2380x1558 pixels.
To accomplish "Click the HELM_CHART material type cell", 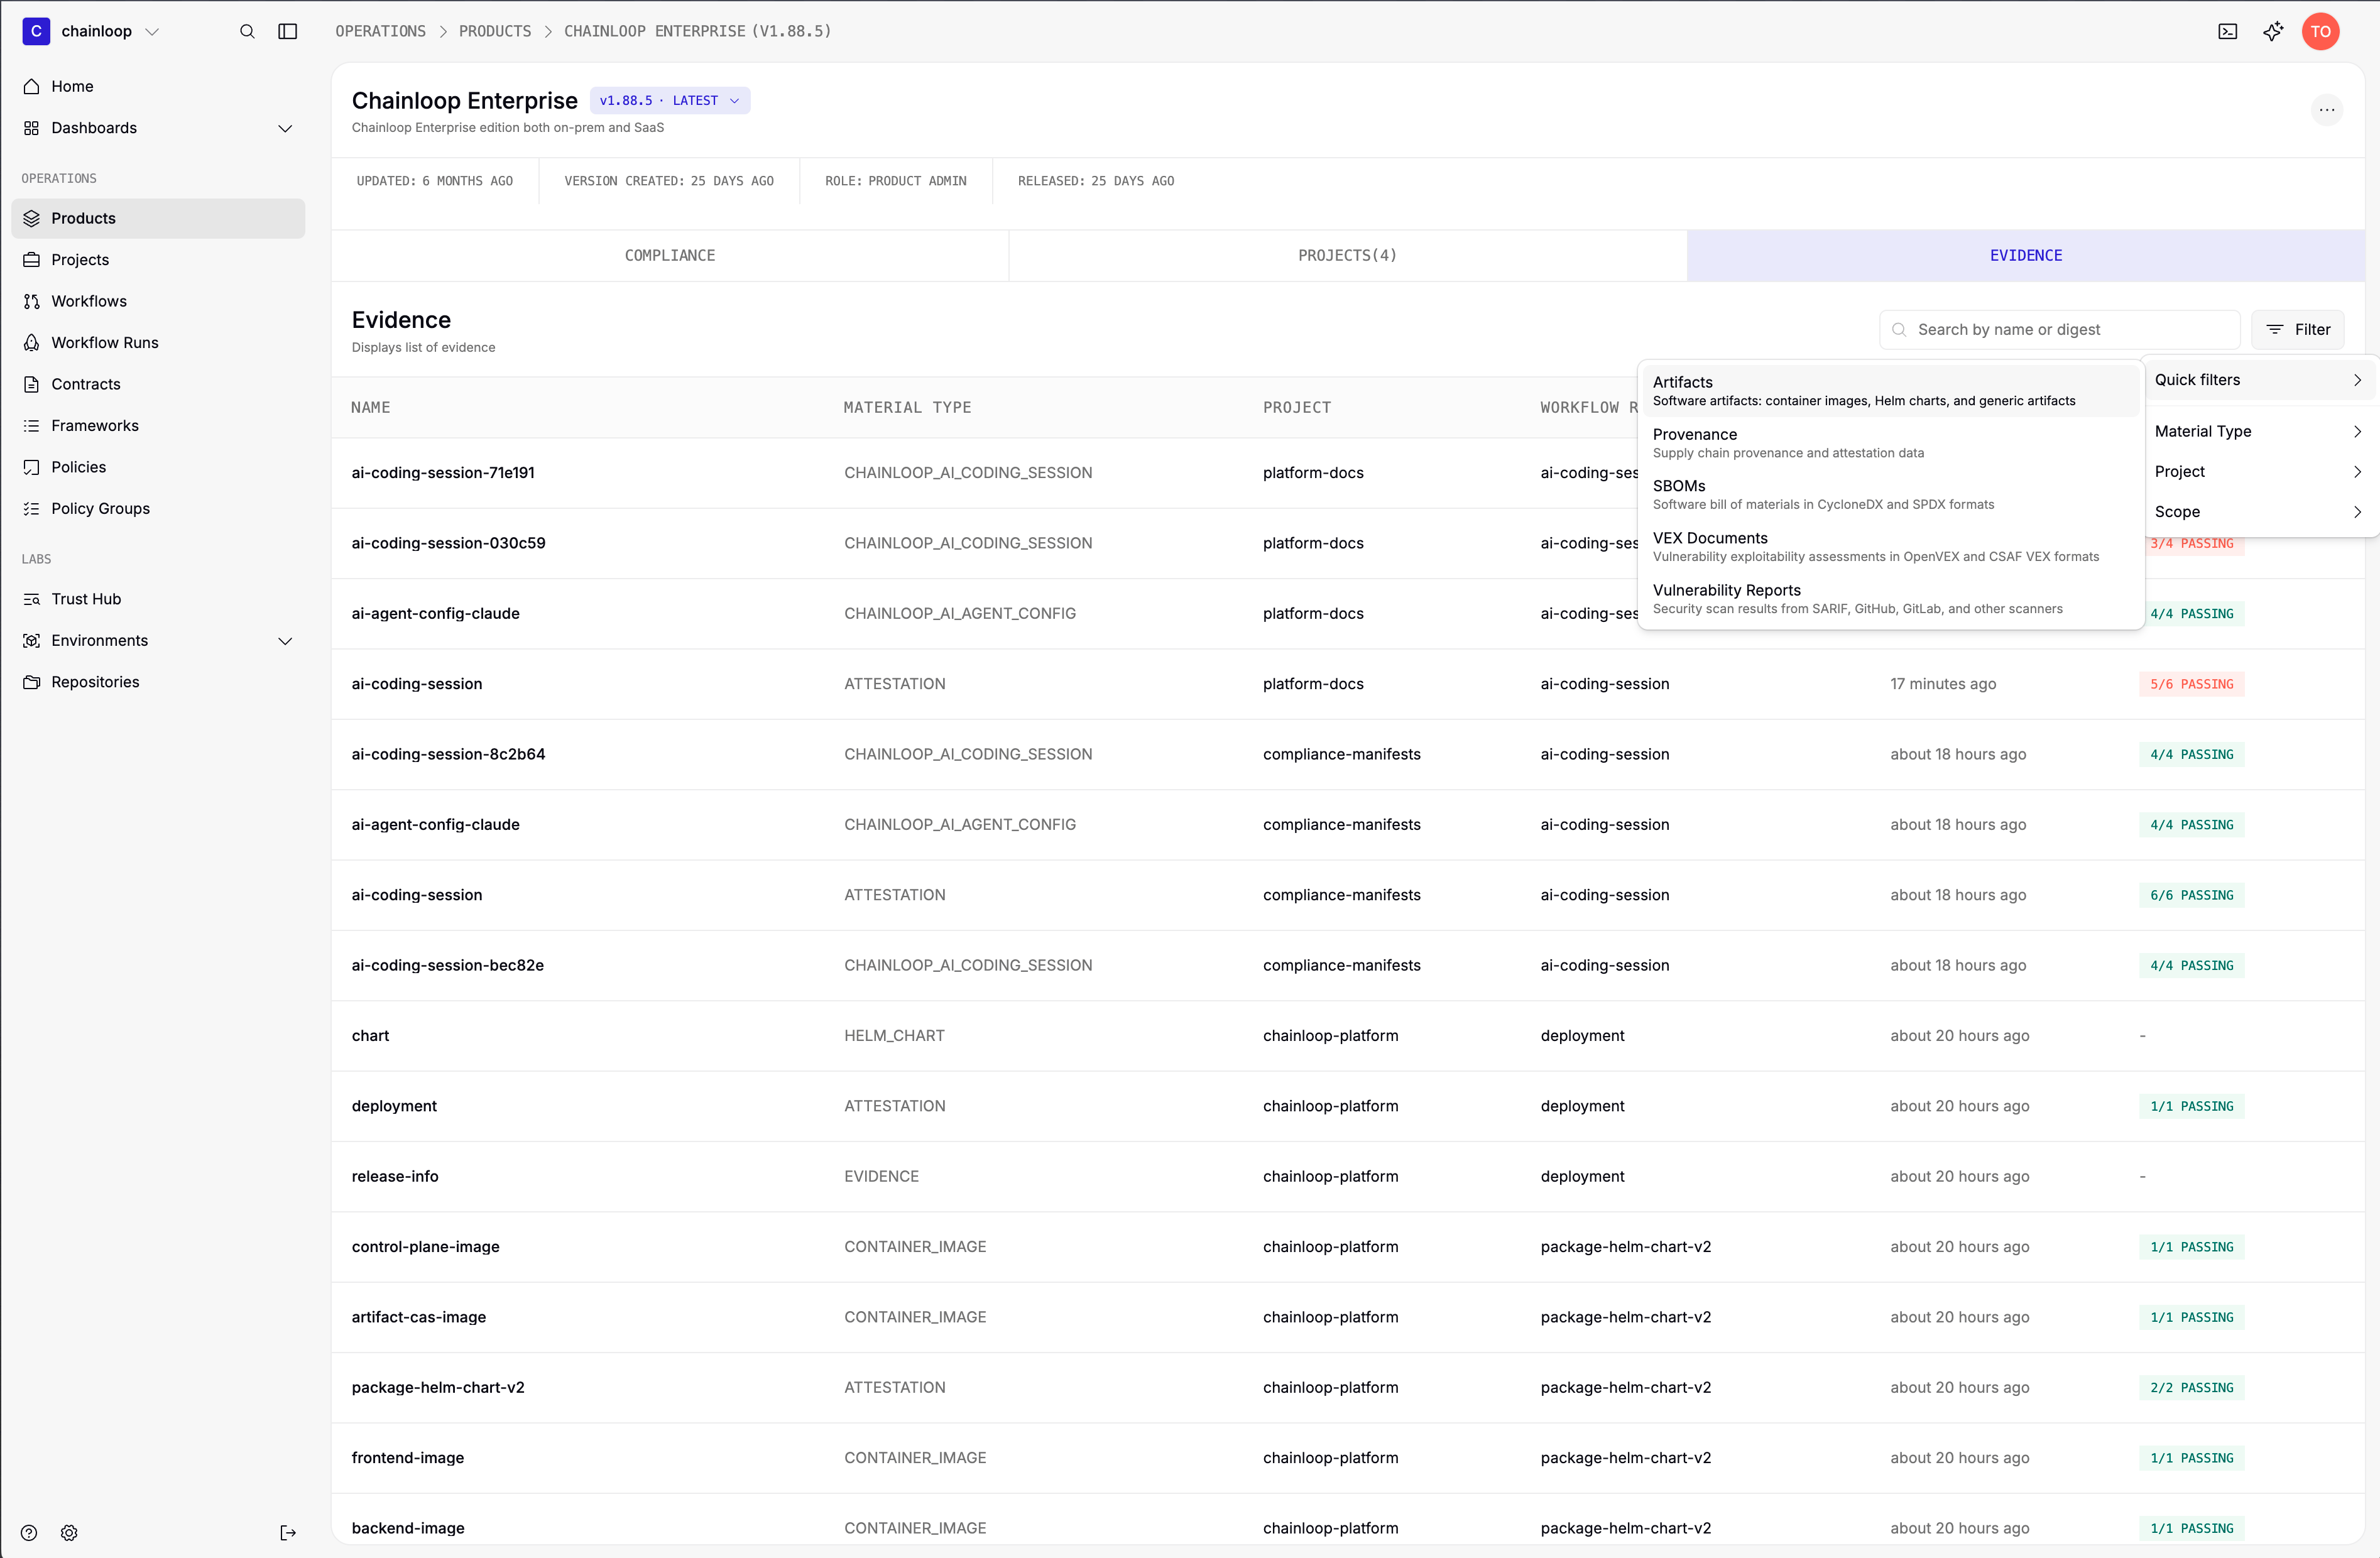I will click(x=894, y=1036).
